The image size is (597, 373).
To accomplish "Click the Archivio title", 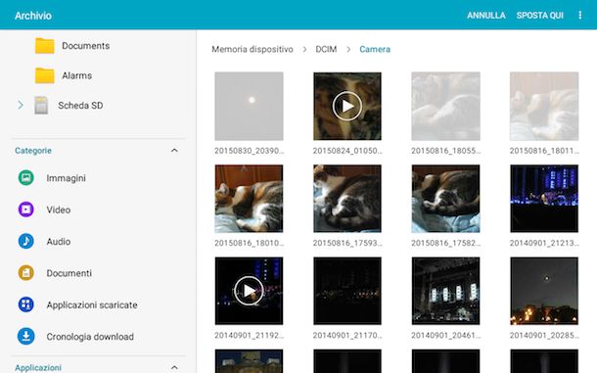I will [x=33, y=16].
